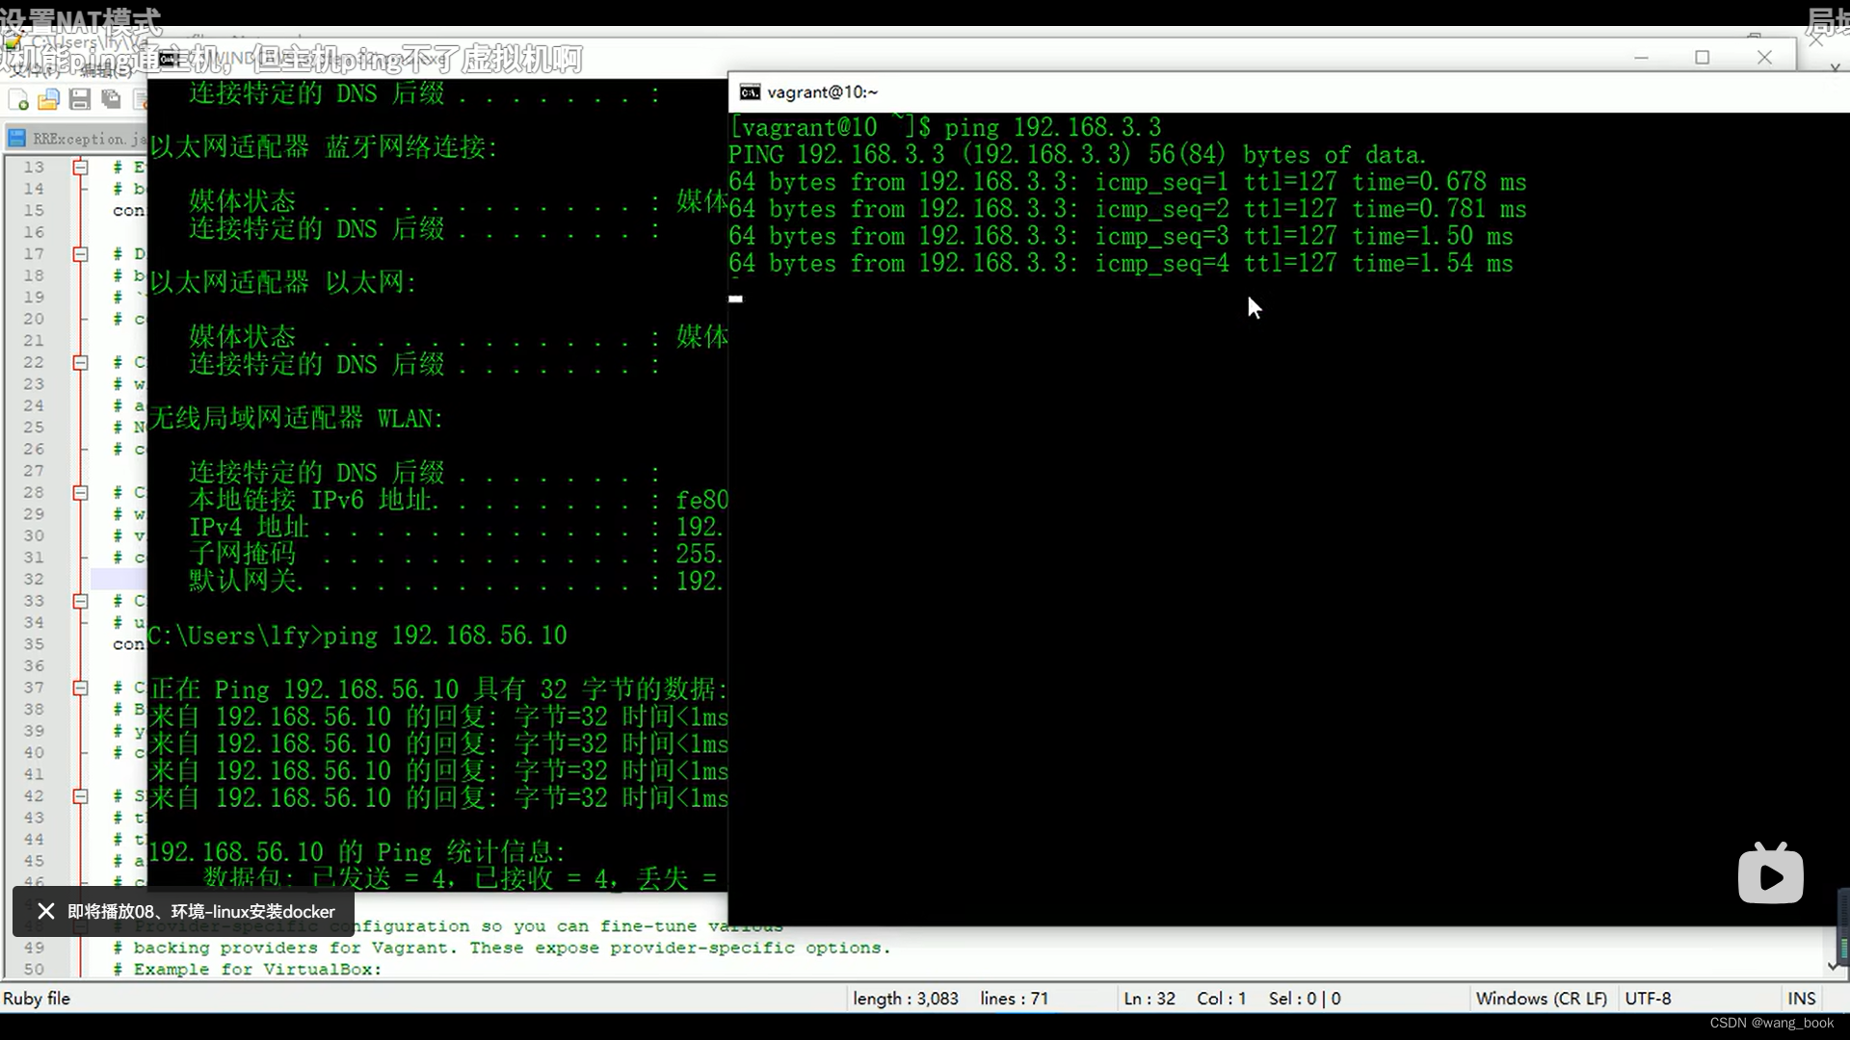Click the RRException.java tab save-state icon

16,139
